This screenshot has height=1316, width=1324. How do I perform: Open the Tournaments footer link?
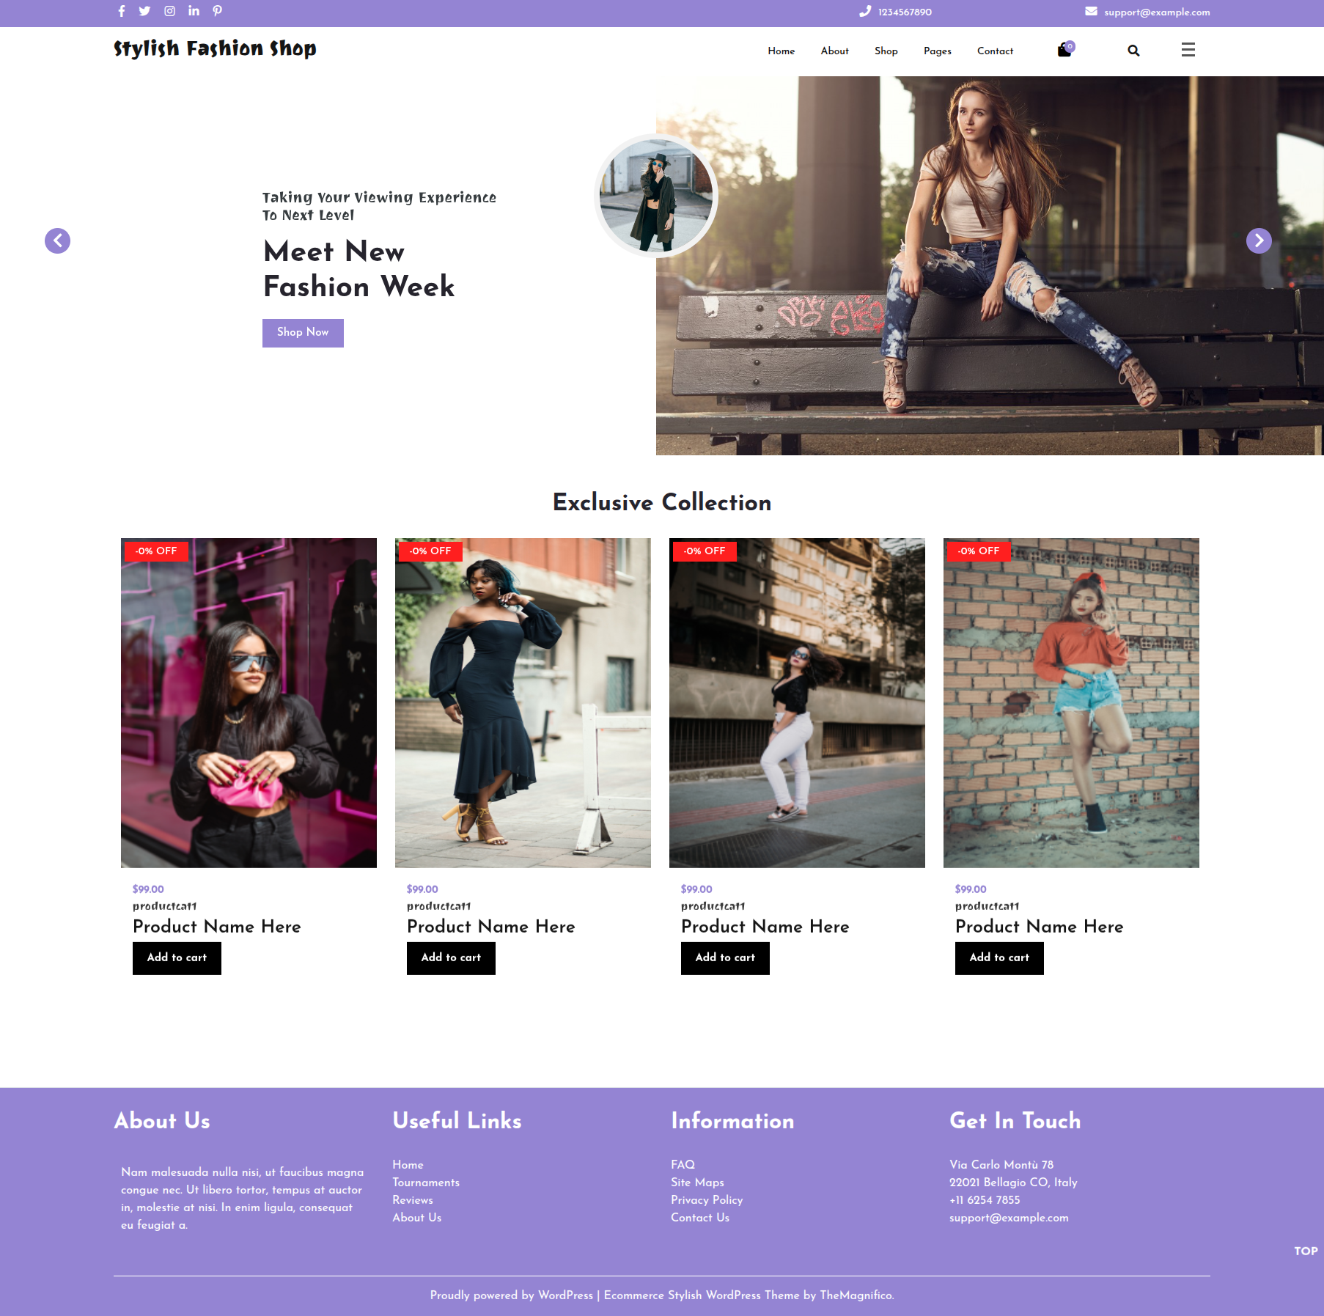pos(426,1183)
